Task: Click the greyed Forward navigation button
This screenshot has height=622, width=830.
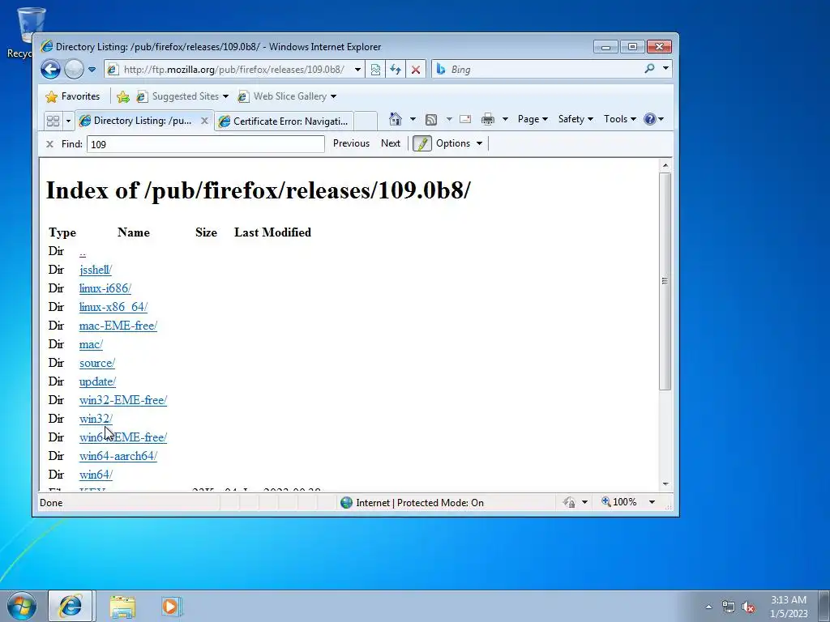Action: (x=74, y=70)
